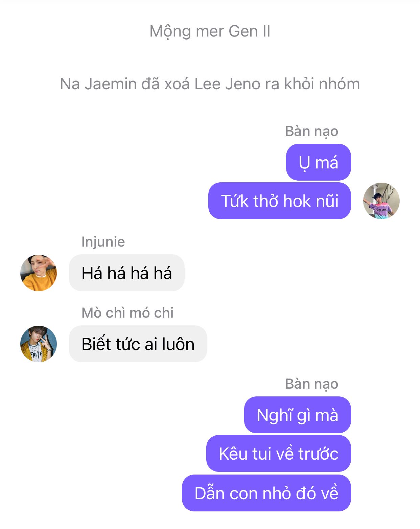Tap the word 'Gen II' in group title
Viewport: 420px width, 529px height.
[250, 31]
